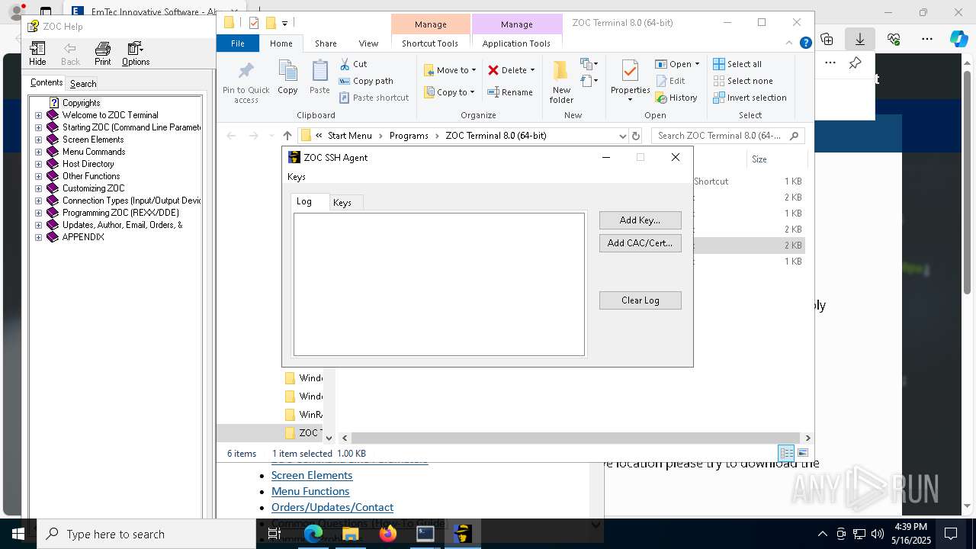Create a New folder from ribbon

coord(561,82)
